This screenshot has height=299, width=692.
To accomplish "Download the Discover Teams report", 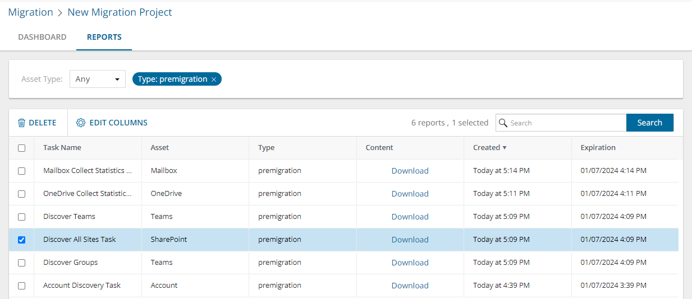I will pos(410,217).
